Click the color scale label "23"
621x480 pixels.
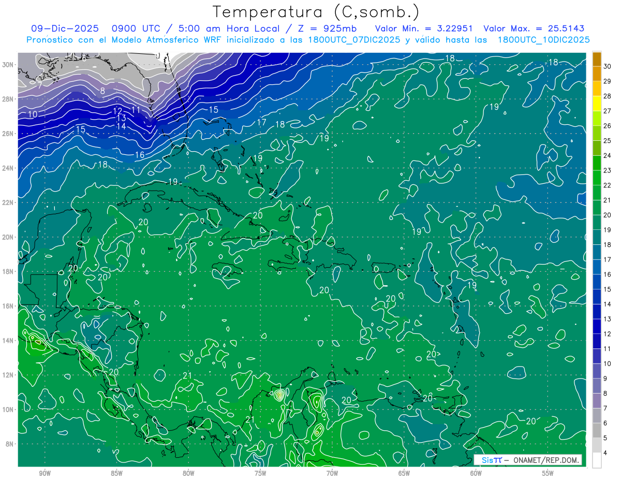(608, 170)
